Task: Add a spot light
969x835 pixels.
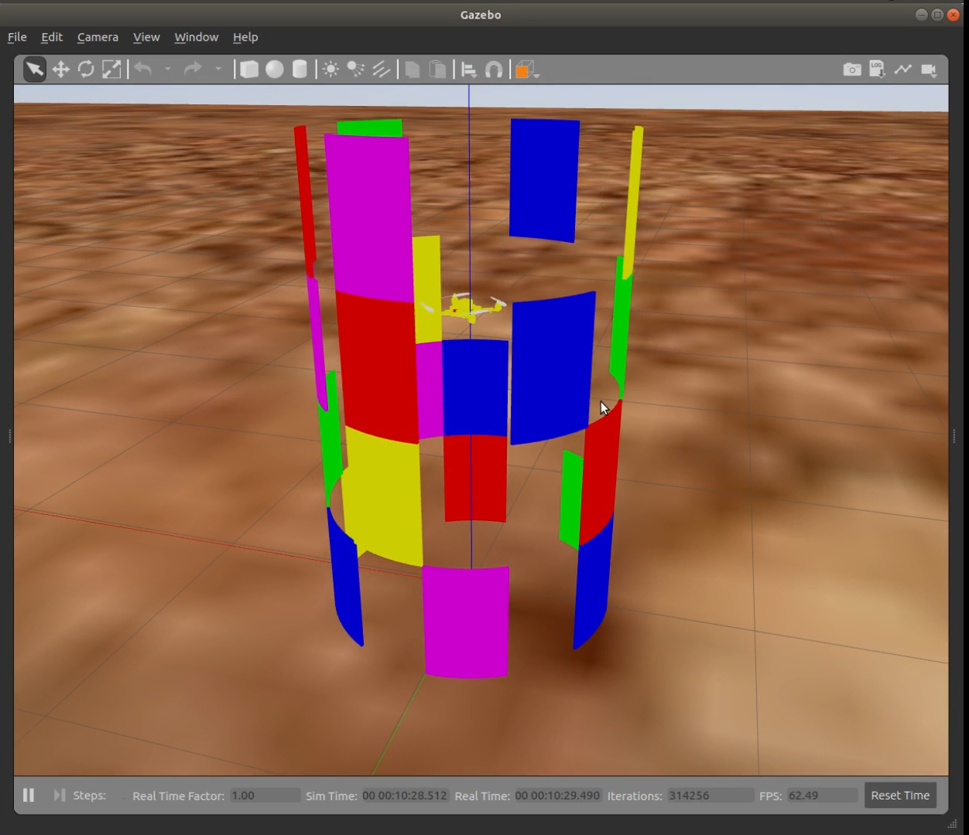Action: pyautogui.click(x=356, y=70)
